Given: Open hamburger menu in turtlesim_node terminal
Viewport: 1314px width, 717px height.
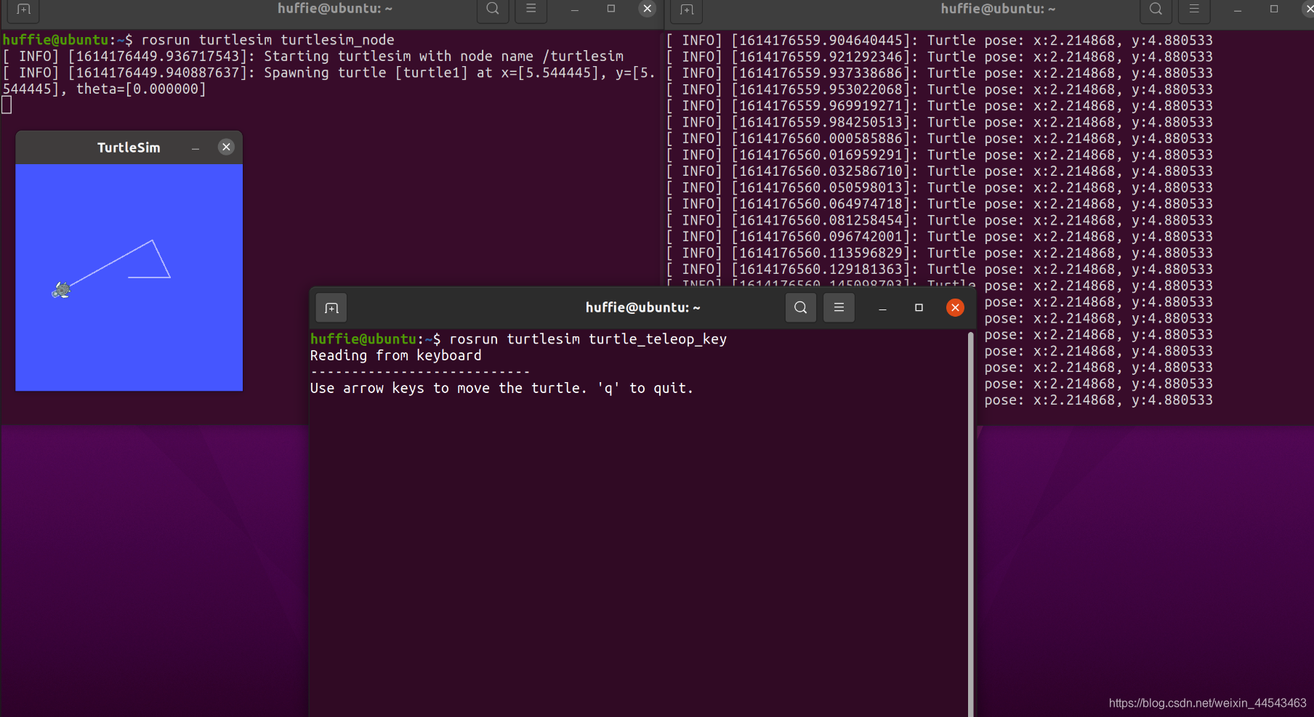Looking at the screenshot, I should pyautogui.click(x=531, y=9).
